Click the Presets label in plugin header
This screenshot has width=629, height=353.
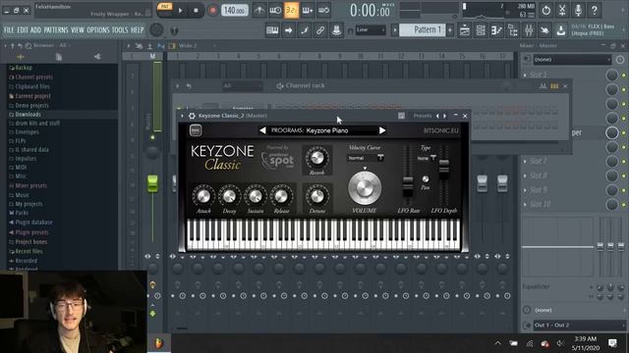[x=423, y=116]
